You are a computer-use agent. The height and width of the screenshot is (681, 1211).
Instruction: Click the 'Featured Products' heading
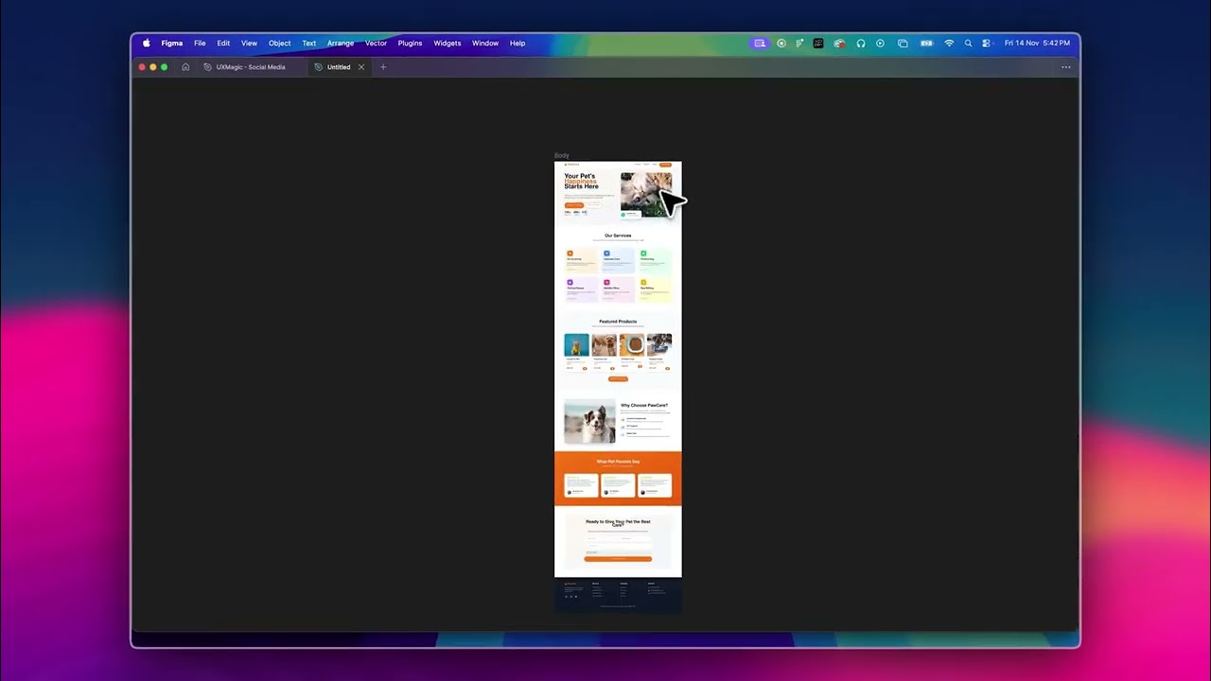[618, 322]
